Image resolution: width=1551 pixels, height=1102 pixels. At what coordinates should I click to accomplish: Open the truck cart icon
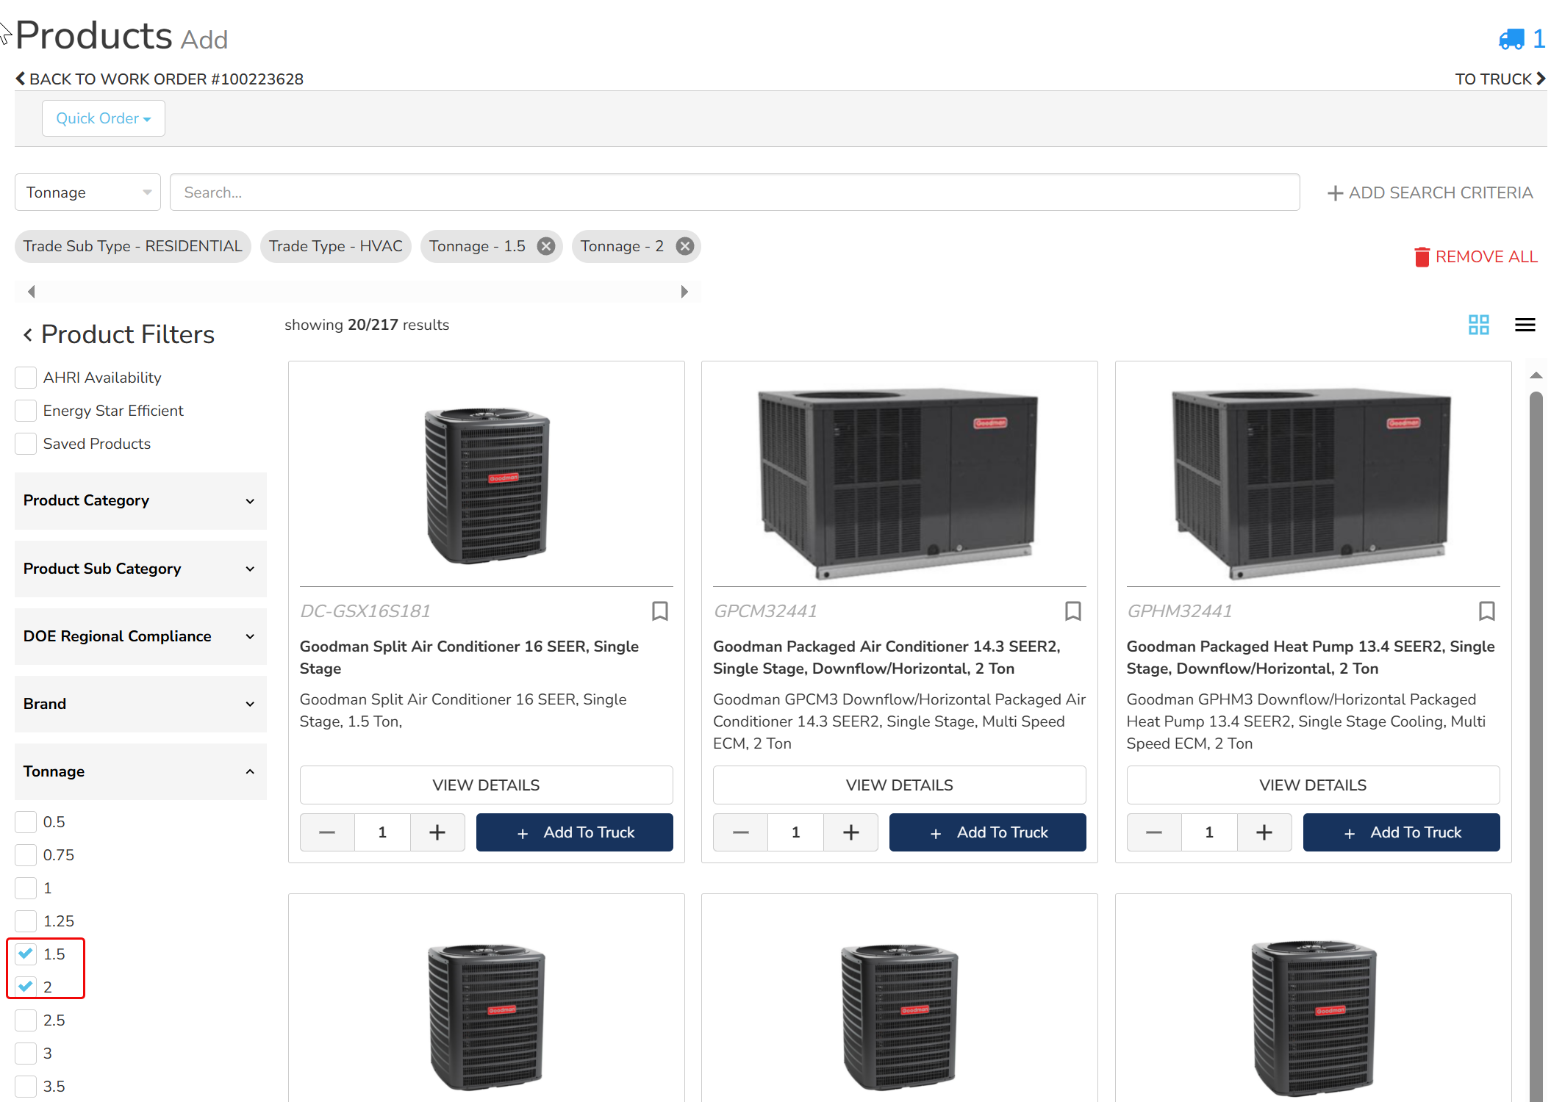(x=1511, y=39)
